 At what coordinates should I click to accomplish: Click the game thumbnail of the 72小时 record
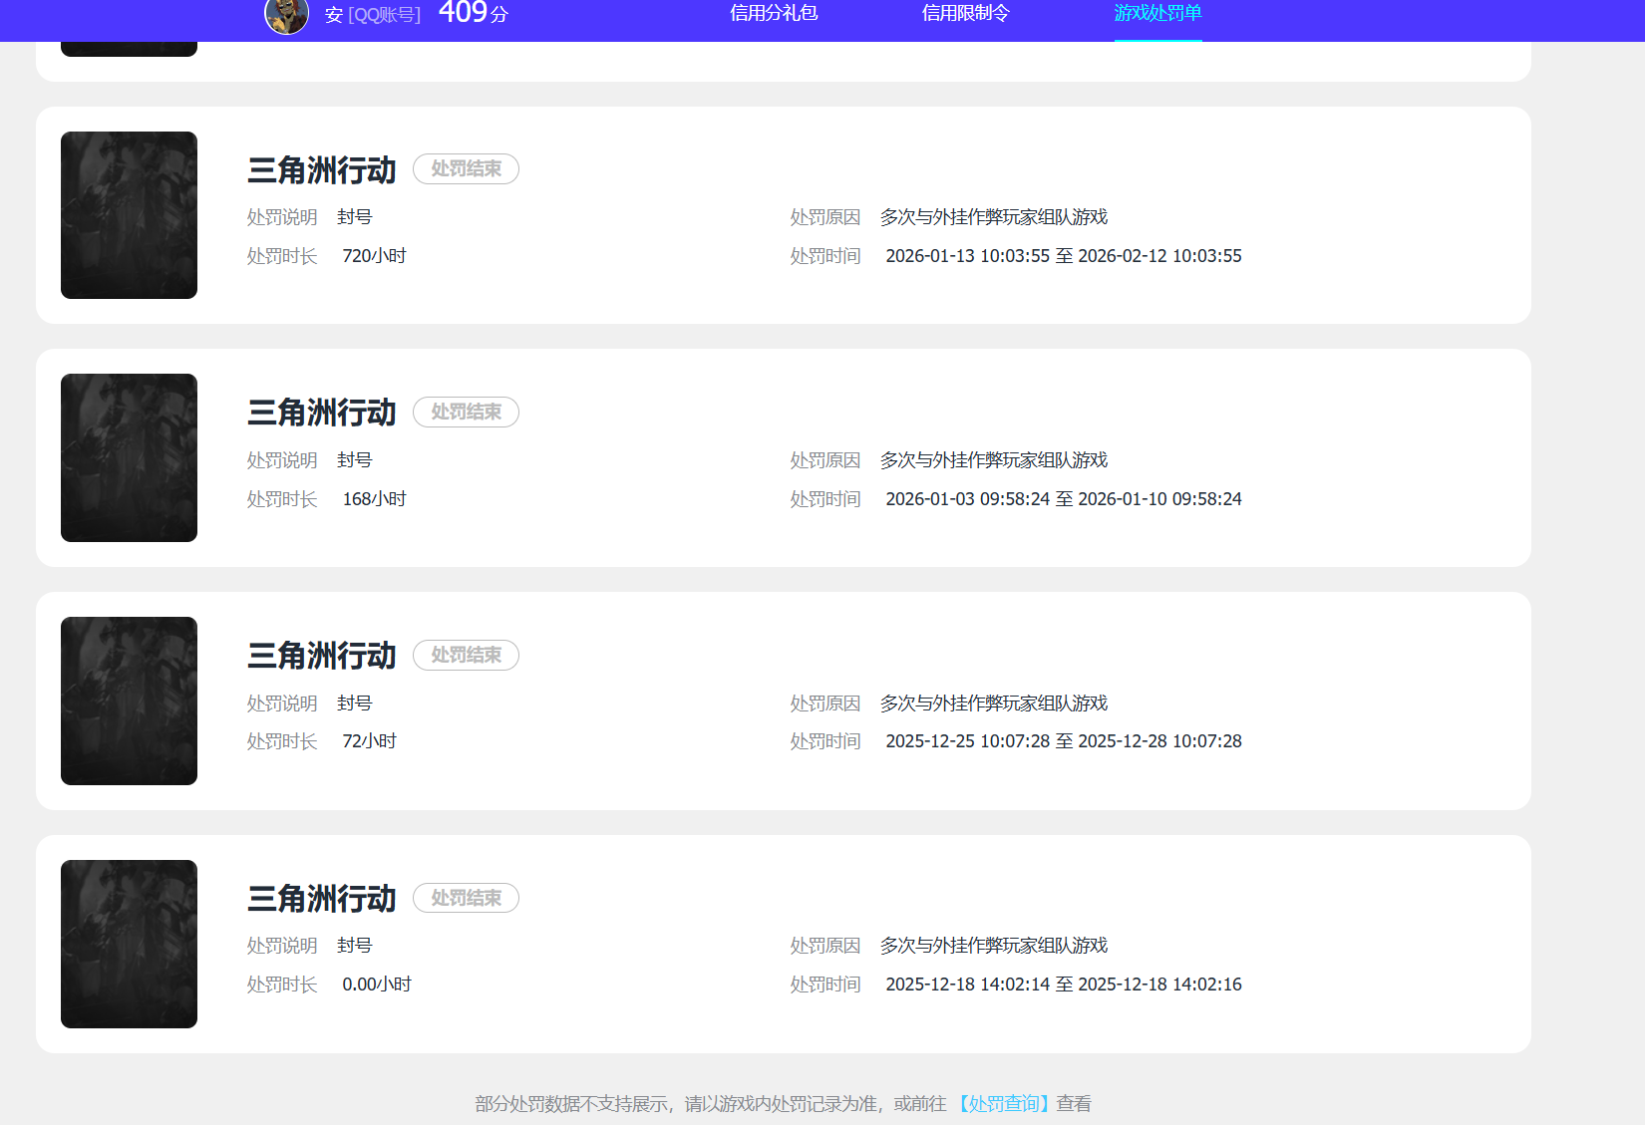[x=129, y=701]
